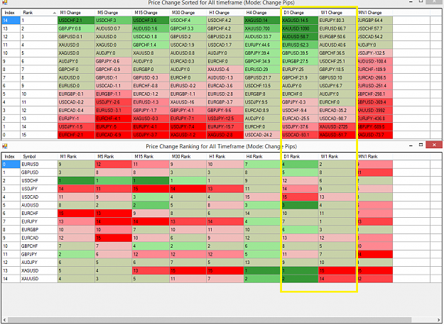Screen dimensions: 444x325
Task: Select EURGBP in the Ranking Symbol column
Action: [x=39, y=230]
